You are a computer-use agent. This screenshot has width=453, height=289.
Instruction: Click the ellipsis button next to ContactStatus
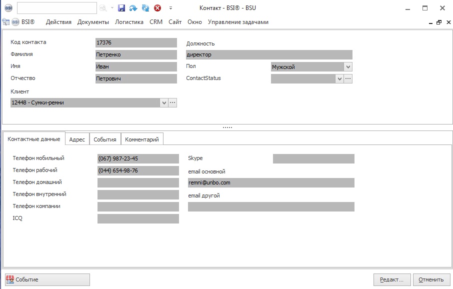coord(348,78)
